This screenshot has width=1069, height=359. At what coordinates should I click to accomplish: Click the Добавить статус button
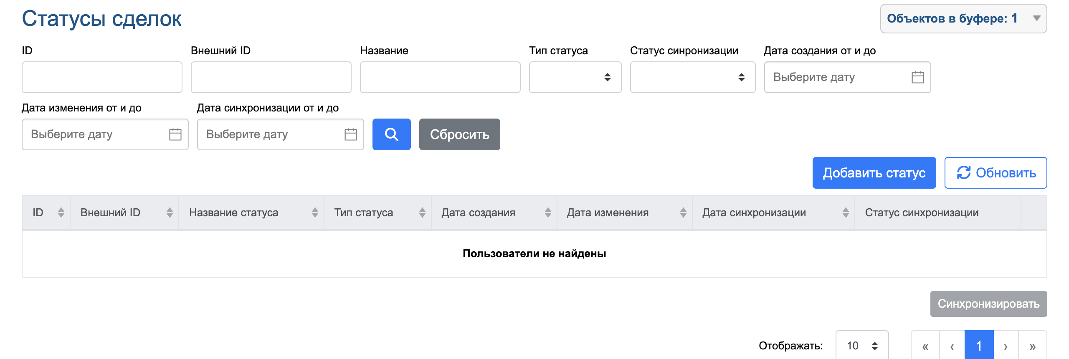coord(874,173)
